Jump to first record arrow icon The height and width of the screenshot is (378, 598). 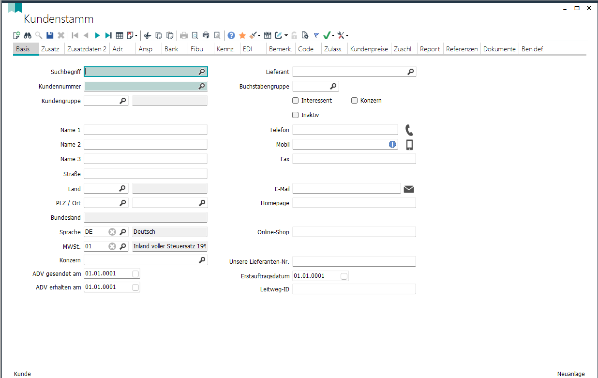click(75, 35)
